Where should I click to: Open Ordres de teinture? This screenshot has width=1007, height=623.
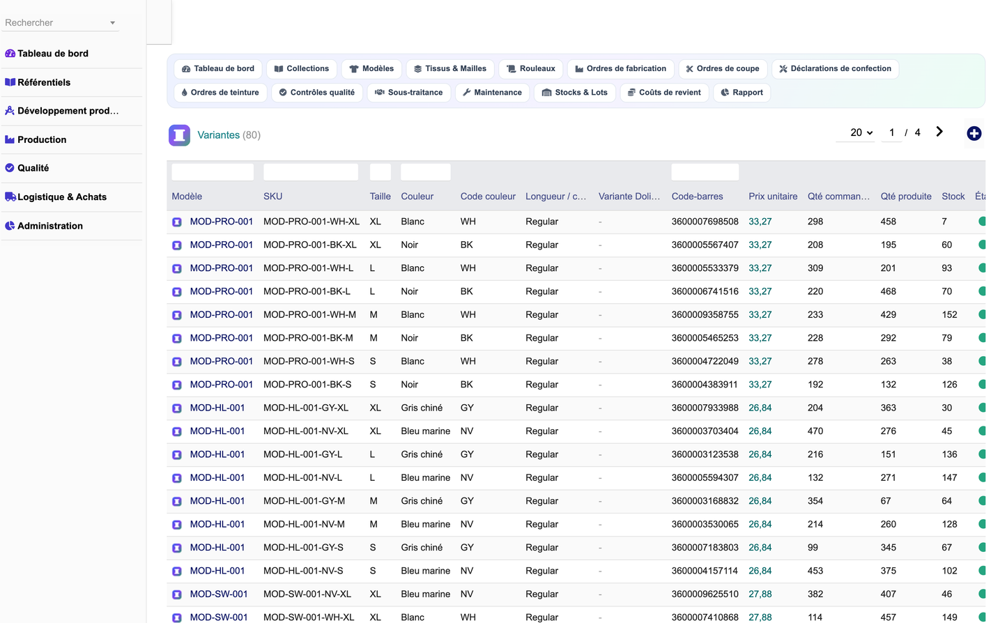click(x=220, y=93)
